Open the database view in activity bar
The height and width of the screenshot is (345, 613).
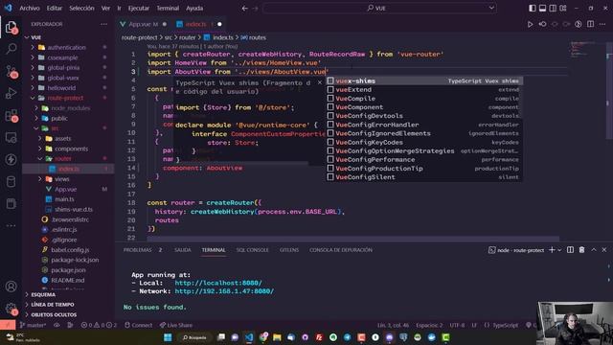[11, 181]
